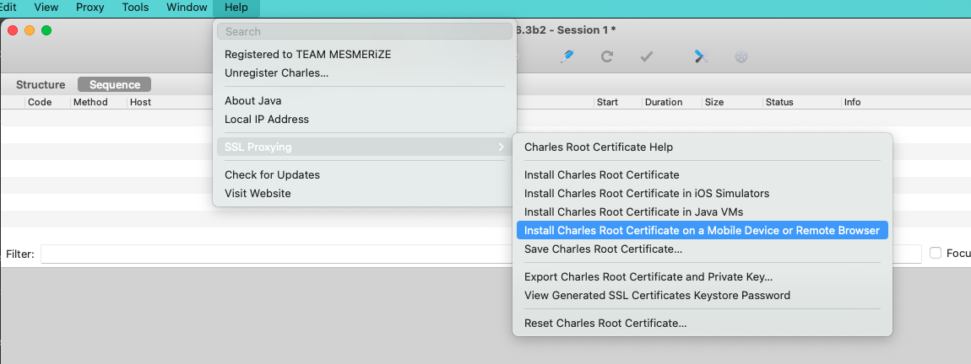Open the Tools menu in the menu bar
Viewport: 971px width, 364px height.
[x=135, y=8]
